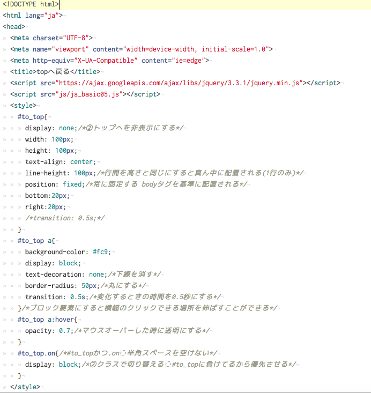Click the #to_top a:hover{ selector line
371x393 pixels.
[48, 320]
